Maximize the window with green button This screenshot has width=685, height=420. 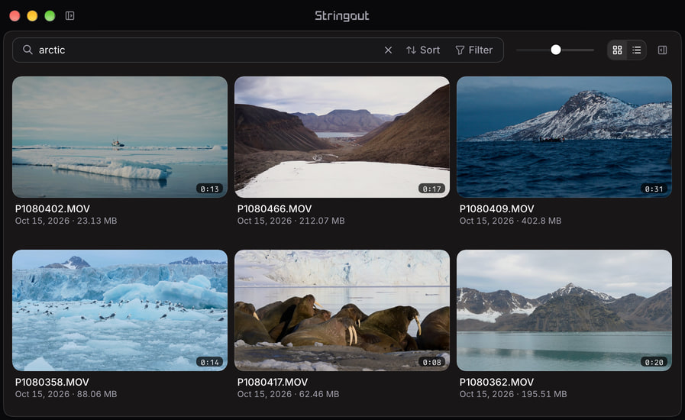[x=50, y=16]
